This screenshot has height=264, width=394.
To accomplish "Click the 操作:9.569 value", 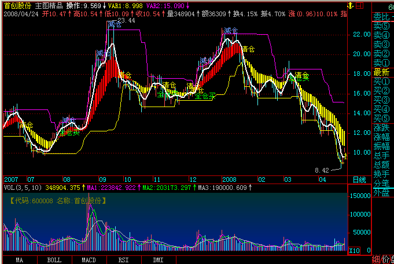I will point(84,6).
